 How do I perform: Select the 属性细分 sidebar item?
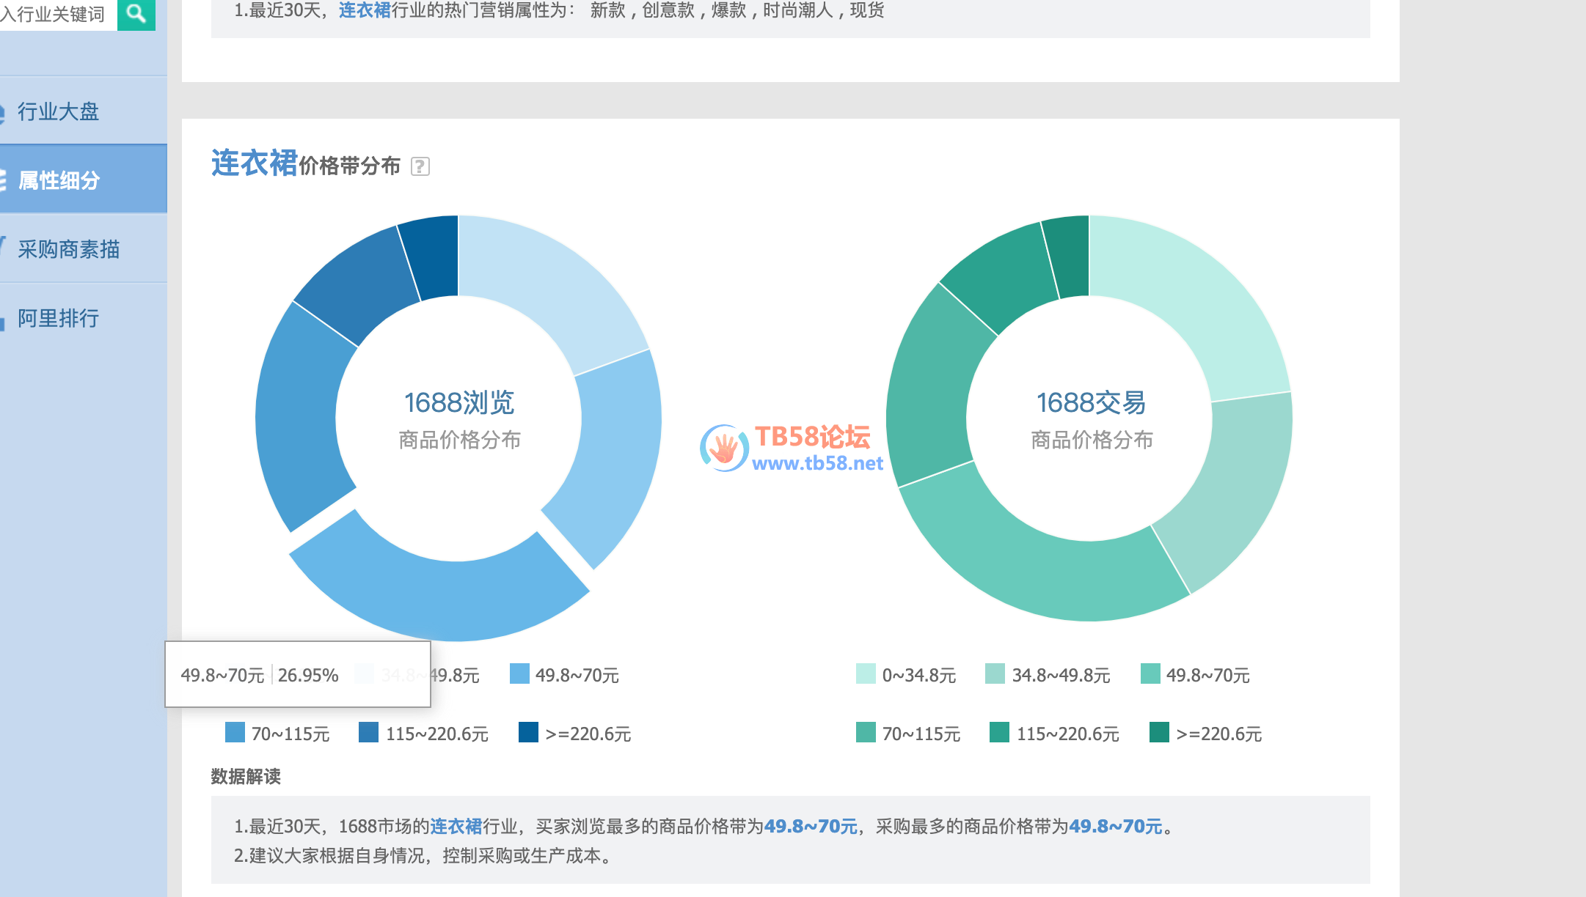(x=83, y=180)
